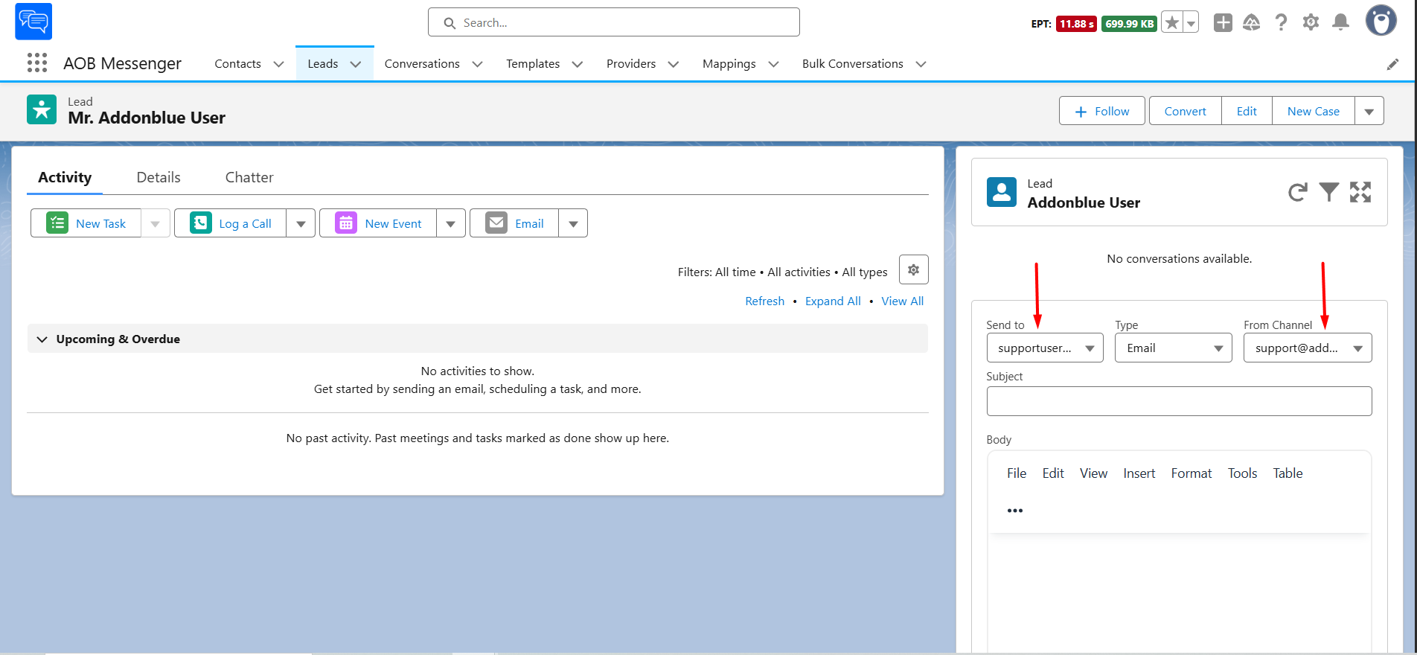Click the Log a Call phone icon

[x=201, y=223]
